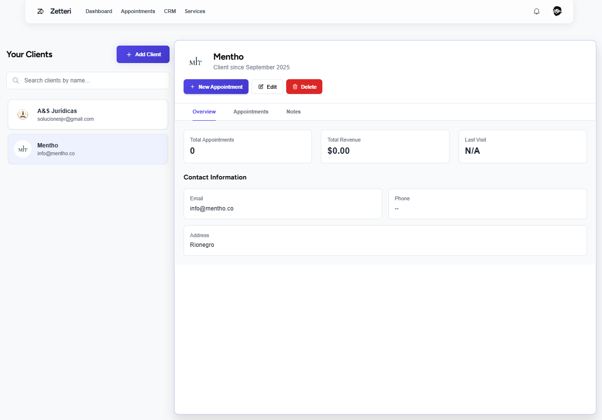The height and width of the screenshot is (420, 602).
Task: Click the Delete button for Mentho
Action: click(x=304, y=86)
